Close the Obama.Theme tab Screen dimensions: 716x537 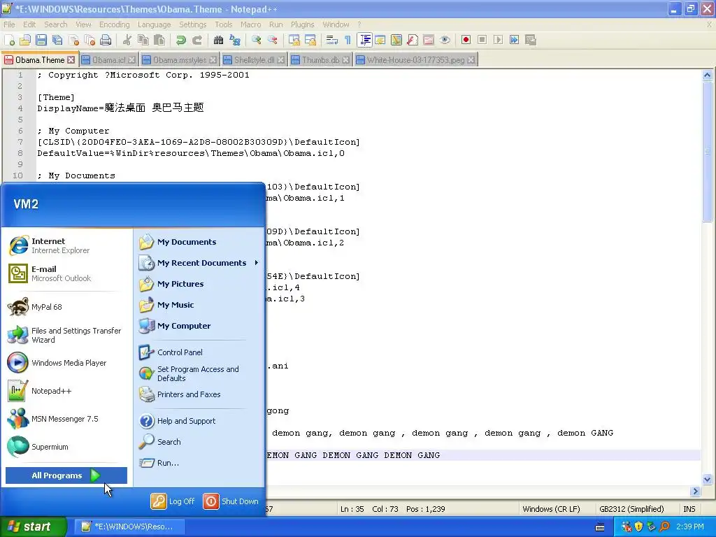point(71,60)
